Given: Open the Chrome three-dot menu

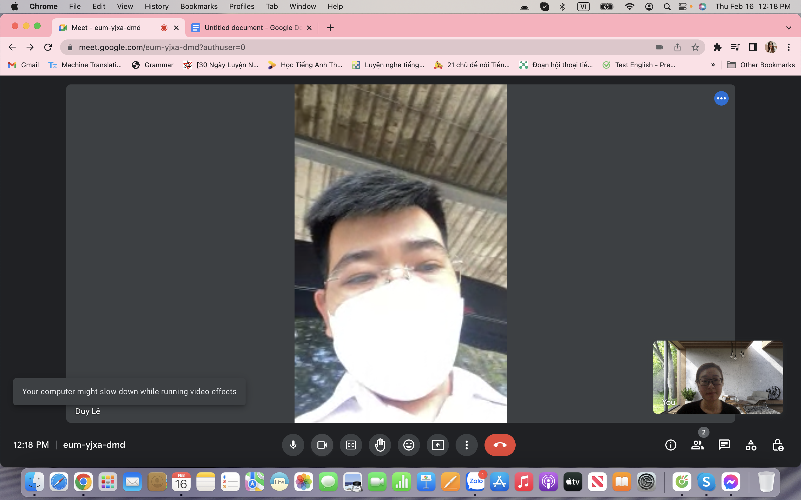Looking at the screenshot, I should 789,47.
